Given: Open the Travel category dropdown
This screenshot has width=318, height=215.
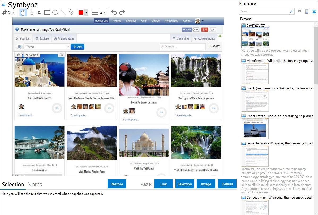Looking at the screenshot, I should coord(47,47).
